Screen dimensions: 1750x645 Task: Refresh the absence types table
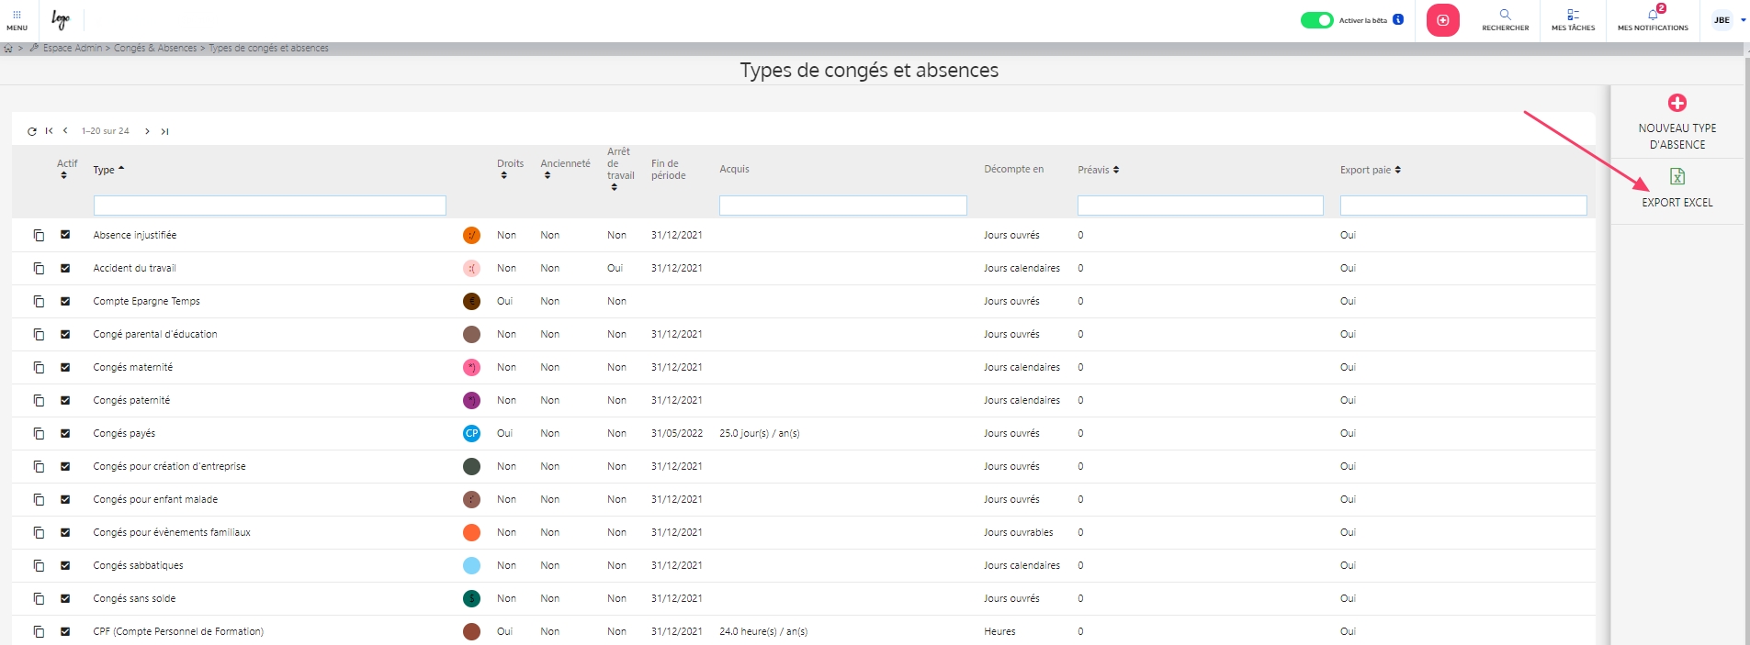[x=32, y=131]
